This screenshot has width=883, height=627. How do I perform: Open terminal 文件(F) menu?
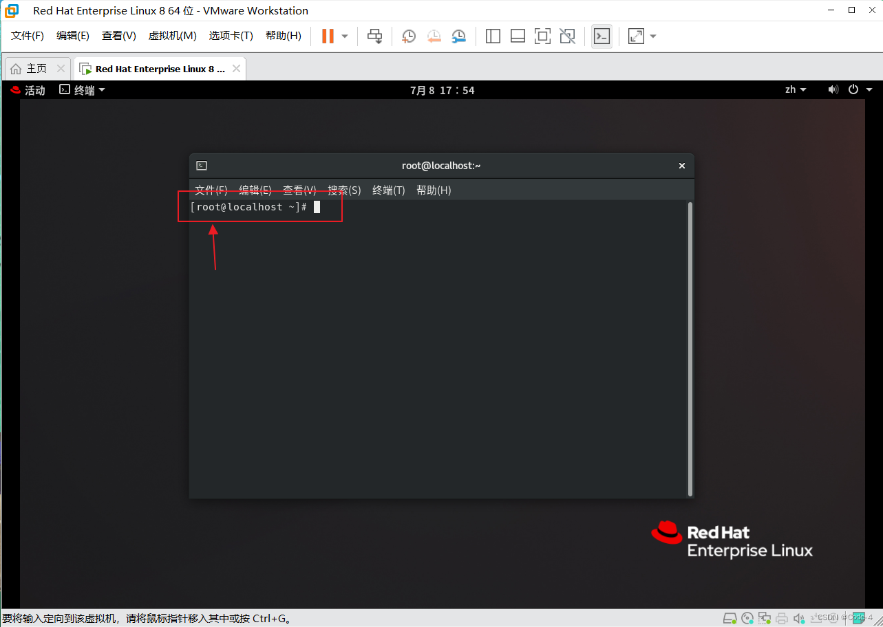[x=211, y=190]
